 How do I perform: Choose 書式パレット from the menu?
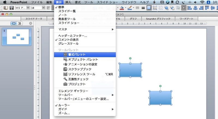click(85, 55)
